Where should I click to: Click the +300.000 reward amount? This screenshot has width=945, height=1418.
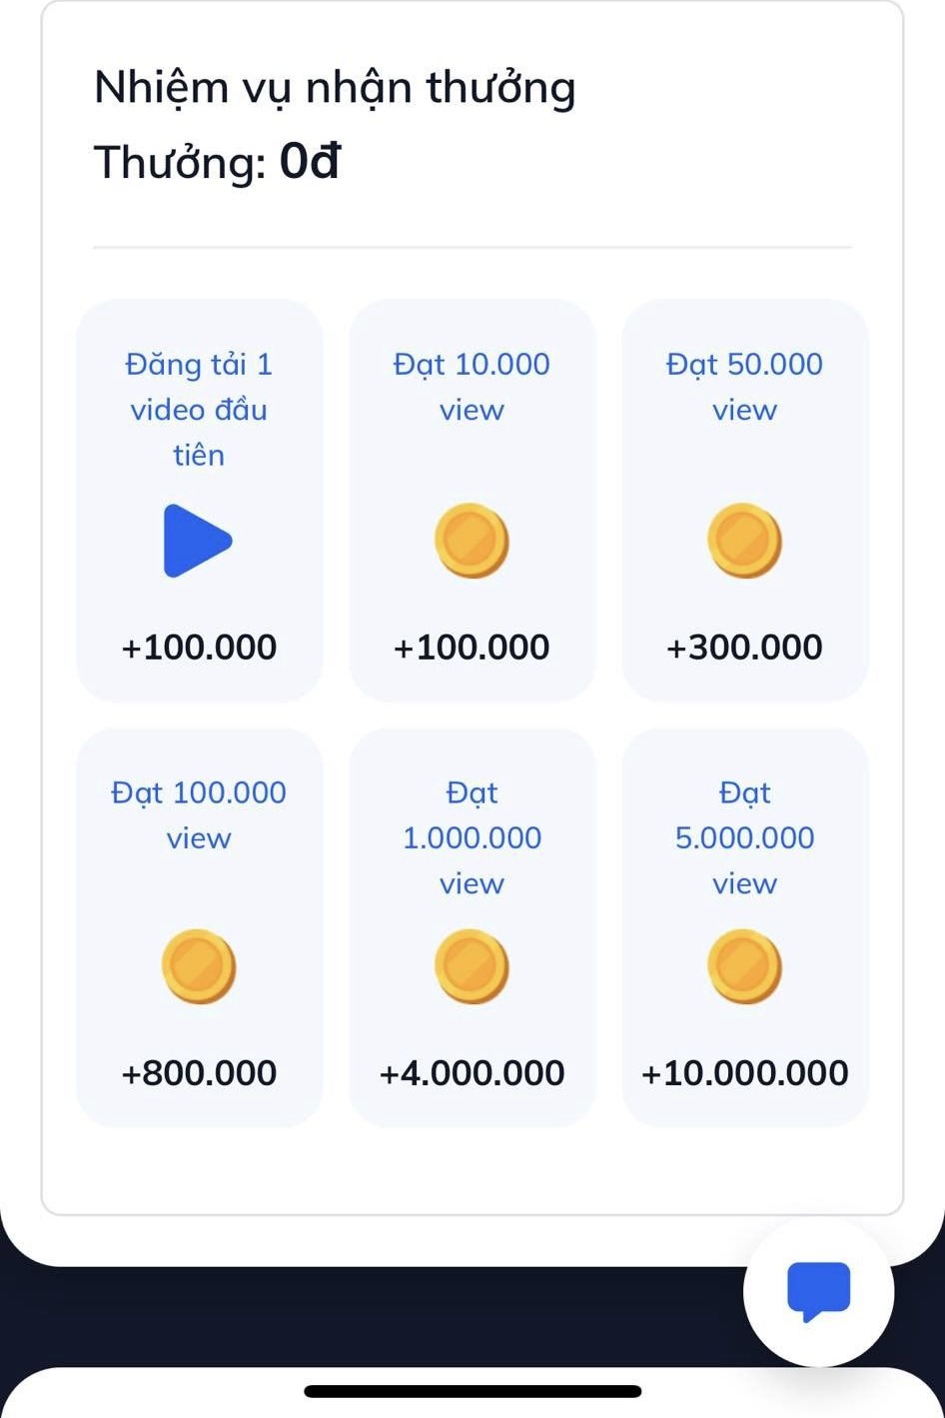tap(744, 648)
